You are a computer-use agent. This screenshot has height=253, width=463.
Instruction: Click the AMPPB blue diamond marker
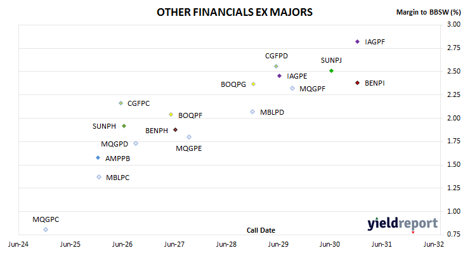click(98, 158)
